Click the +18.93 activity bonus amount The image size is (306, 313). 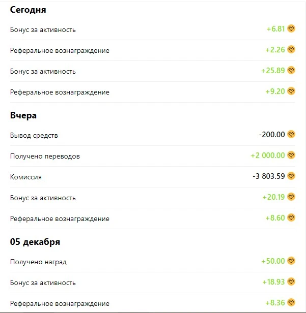point(273,282)
